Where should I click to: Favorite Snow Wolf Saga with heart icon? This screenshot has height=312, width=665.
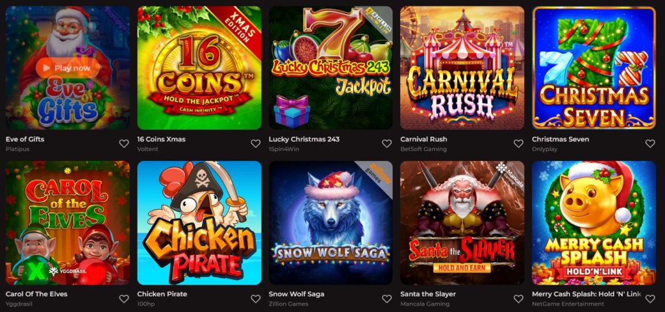click(x=387, y=299)
